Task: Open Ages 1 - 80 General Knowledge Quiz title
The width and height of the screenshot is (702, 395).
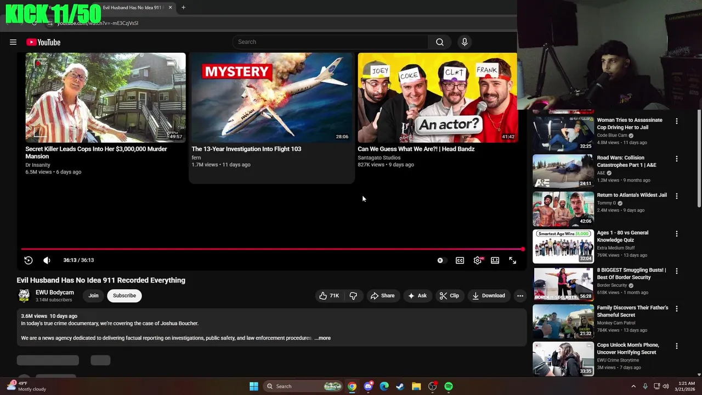Action: click(622, 236)
